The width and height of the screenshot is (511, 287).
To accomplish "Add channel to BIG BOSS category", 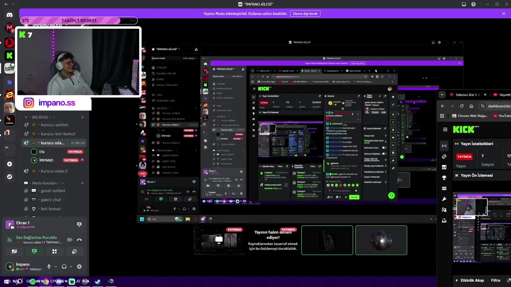I will (x=83, y=117).
